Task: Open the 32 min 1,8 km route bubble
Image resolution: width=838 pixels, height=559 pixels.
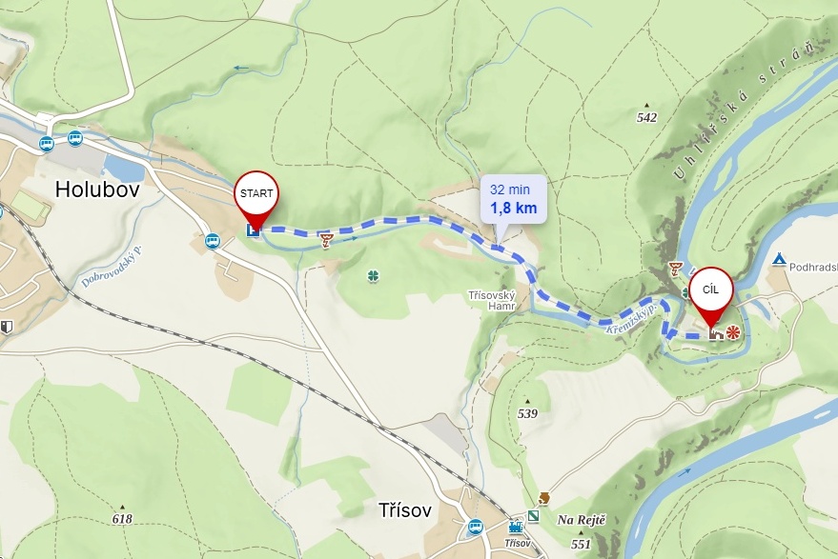Action: [513, 199]
